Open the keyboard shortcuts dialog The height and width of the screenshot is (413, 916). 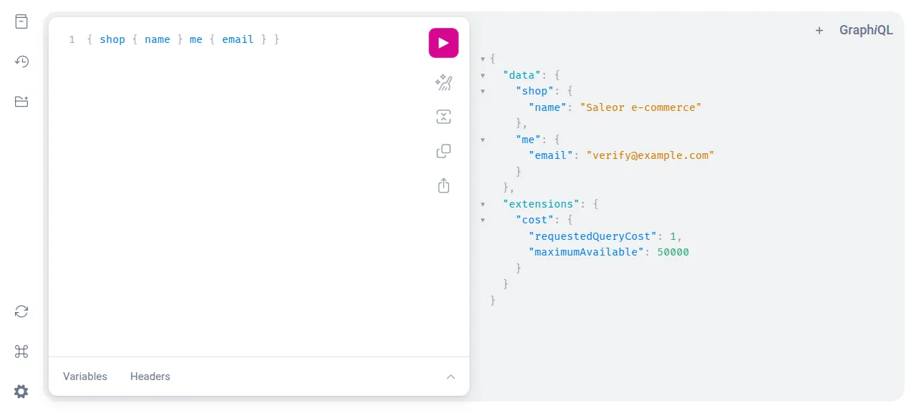tap(21, 351)
